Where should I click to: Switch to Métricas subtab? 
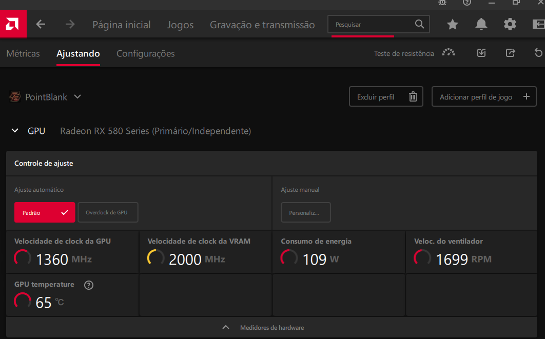pos(23,53)
